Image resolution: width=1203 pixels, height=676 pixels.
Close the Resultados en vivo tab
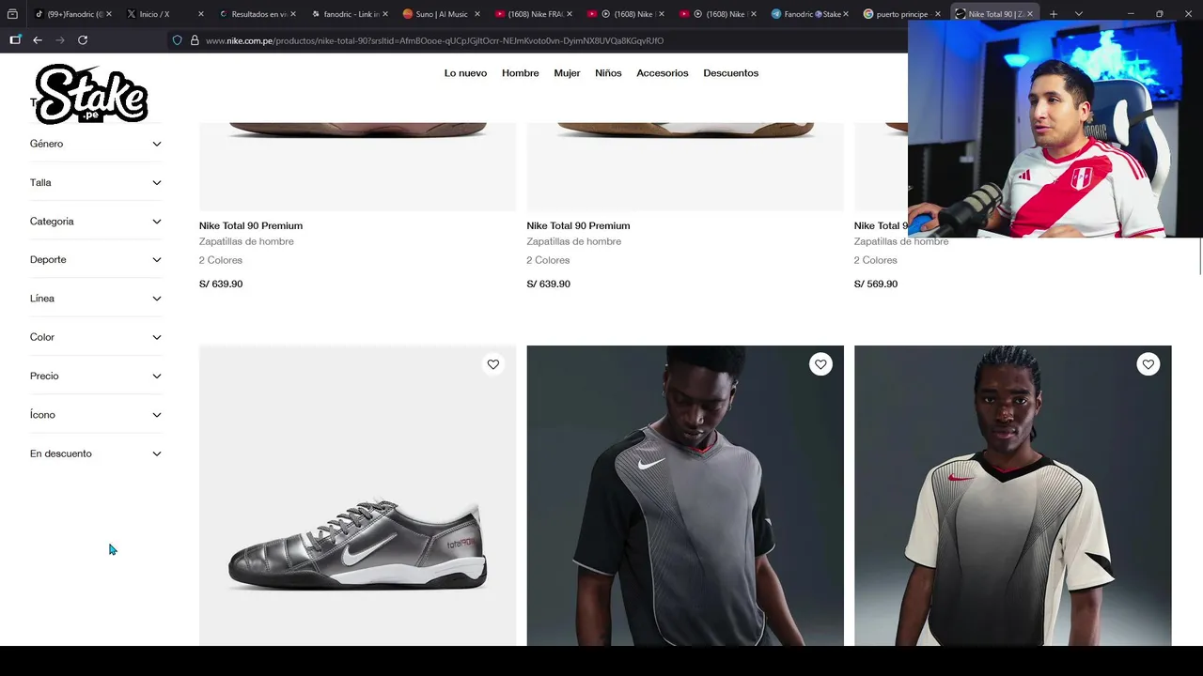pos(293,14)
